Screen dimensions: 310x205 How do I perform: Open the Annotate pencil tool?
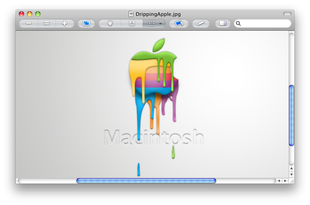pos(201,23)
